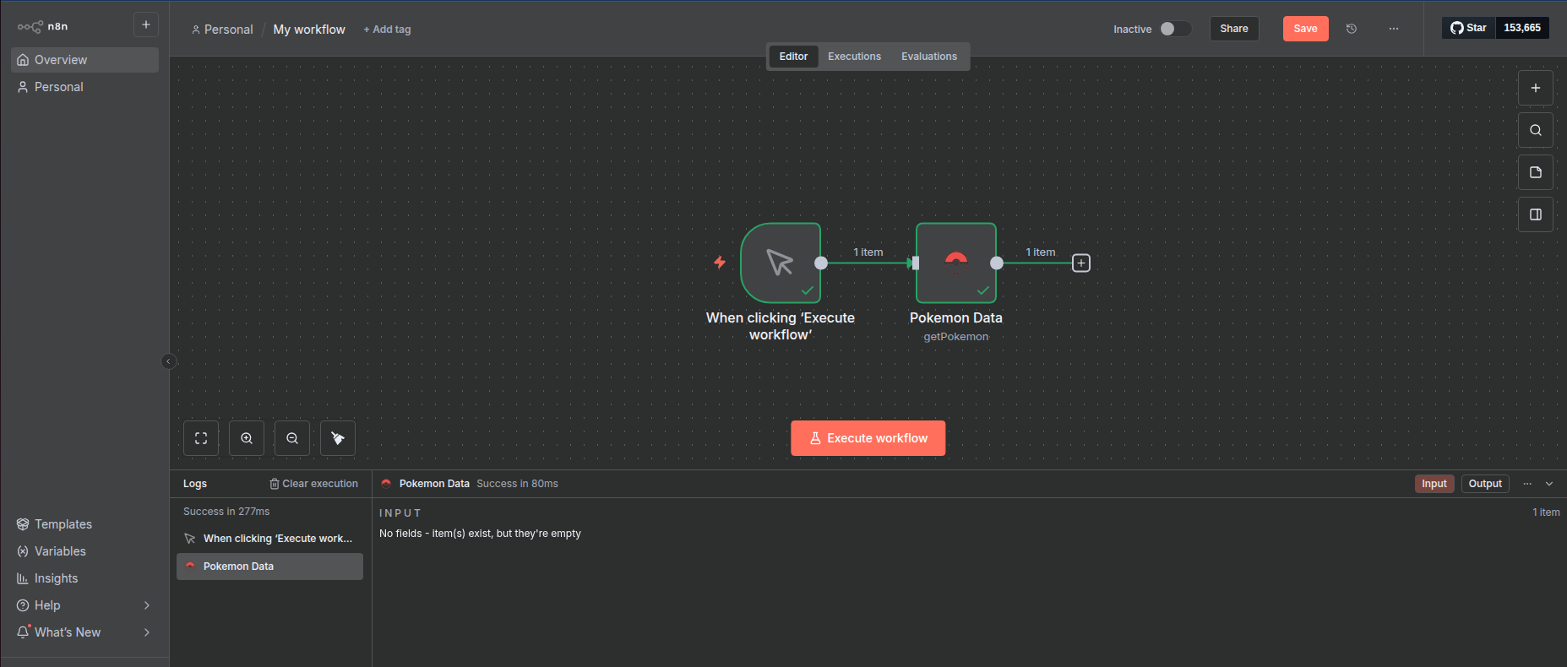
Task: Click the GitHub Star button
Action: (x=1469, y=28)
